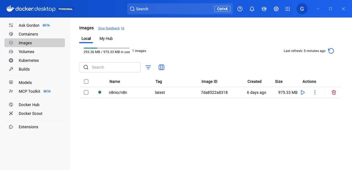The height and width of the screenshot is (170, 352).
Task: Select the Local tab
Action: 86,38
